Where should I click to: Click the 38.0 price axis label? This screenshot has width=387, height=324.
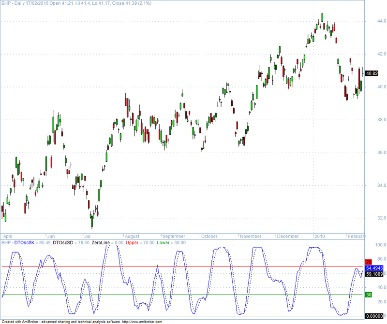(x=382, y=120)
